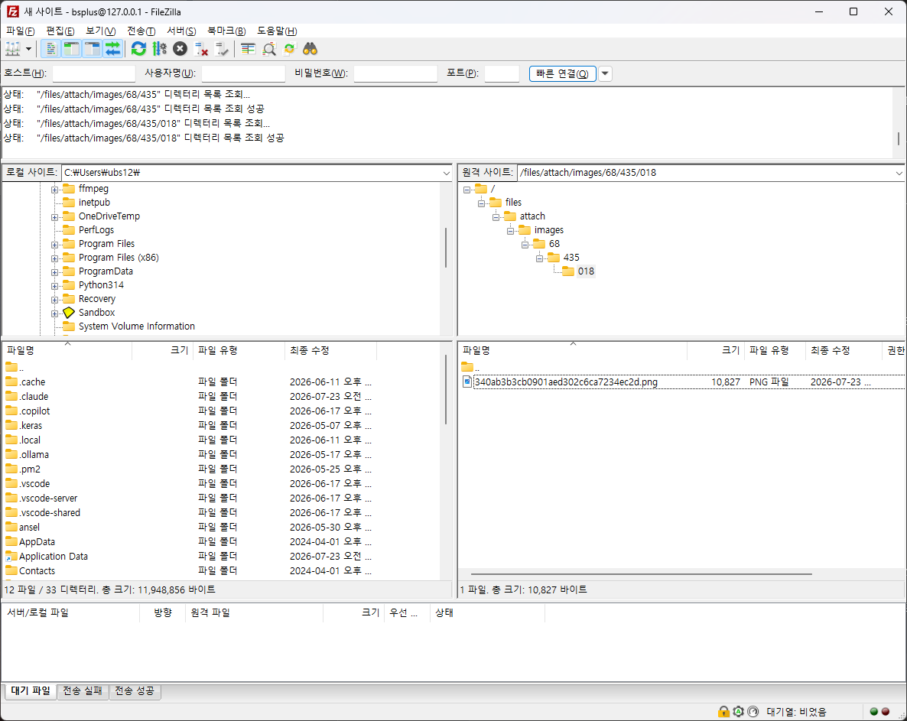
Task: Cancel current operation icon
Action: [180, 49]
